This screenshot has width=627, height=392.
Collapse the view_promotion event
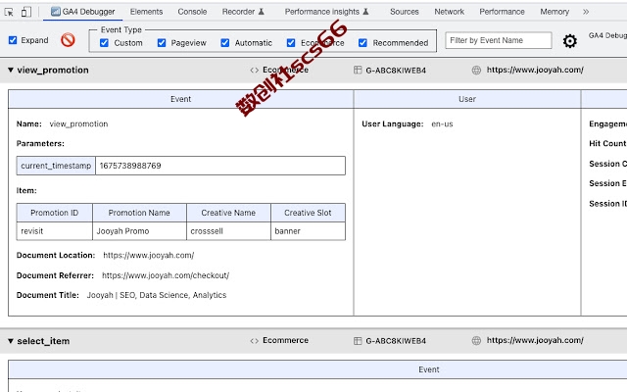11,70
